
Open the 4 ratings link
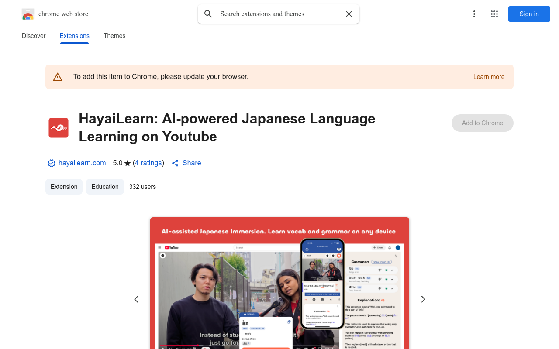tap(148, 163)
